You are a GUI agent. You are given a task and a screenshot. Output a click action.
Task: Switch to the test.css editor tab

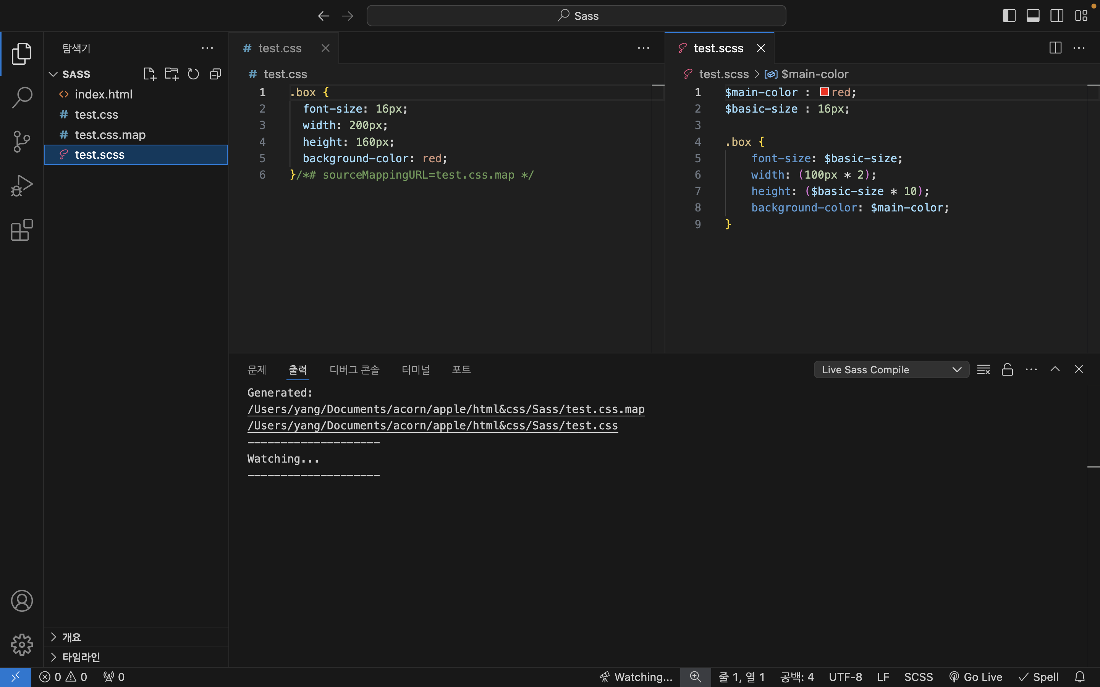coord(279,48)
